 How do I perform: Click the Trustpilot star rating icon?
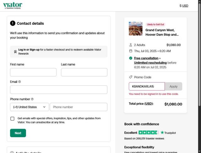149,133
